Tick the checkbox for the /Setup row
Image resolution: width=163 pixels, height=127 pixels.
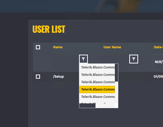coord(38,77)
